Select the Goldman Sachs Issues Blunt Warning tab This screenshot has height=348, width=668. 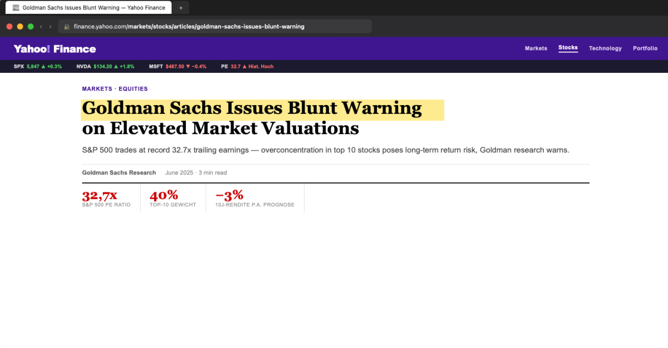coord(89,8)
